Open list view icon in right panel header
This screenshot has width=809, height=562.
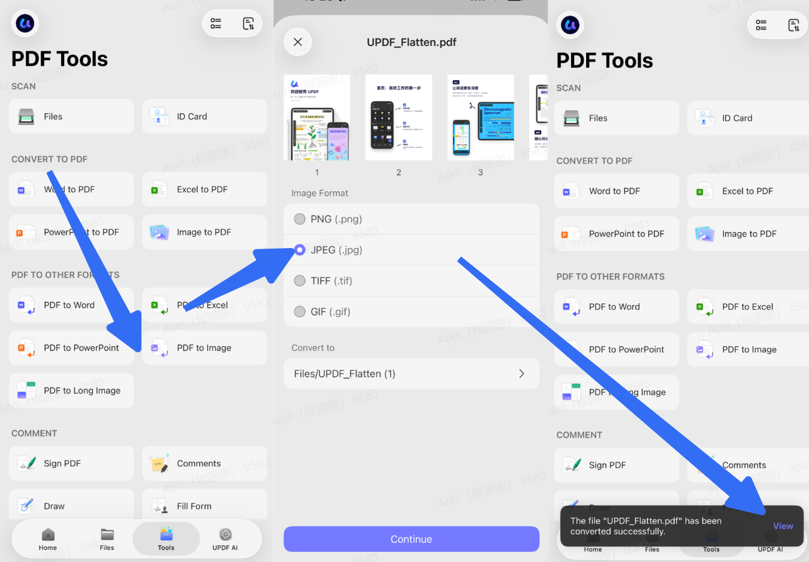coord(761,25)
